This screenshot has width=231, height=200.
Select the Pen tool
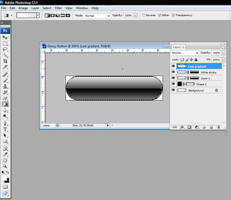(x=5, y=123)
